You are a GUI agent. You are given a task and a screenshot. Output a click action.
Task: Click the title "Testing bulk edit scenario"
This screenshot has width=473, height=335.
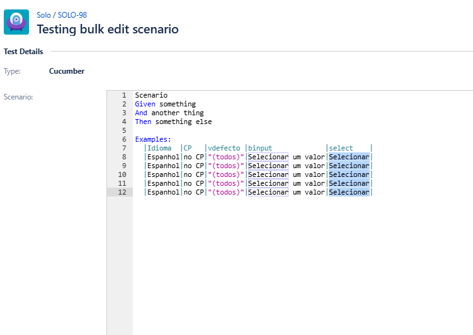pos(107,29)
